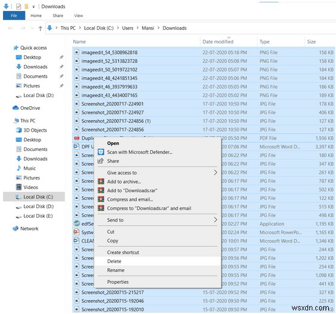The width and height of the screenshot is (336, 314).
Task: Expand the Give access to submenu
Action: (216, 172)
